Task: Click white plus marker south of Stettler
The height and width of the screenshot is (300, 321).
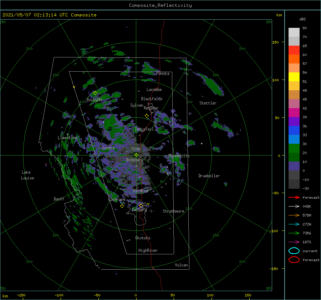Action: point(202,143)
